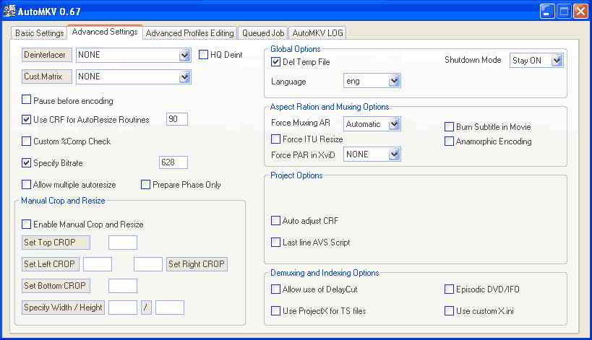Close the AutoMKV window
Viewport: 592px width, 340px height.
pyautogui.click(x=581, y=12)
